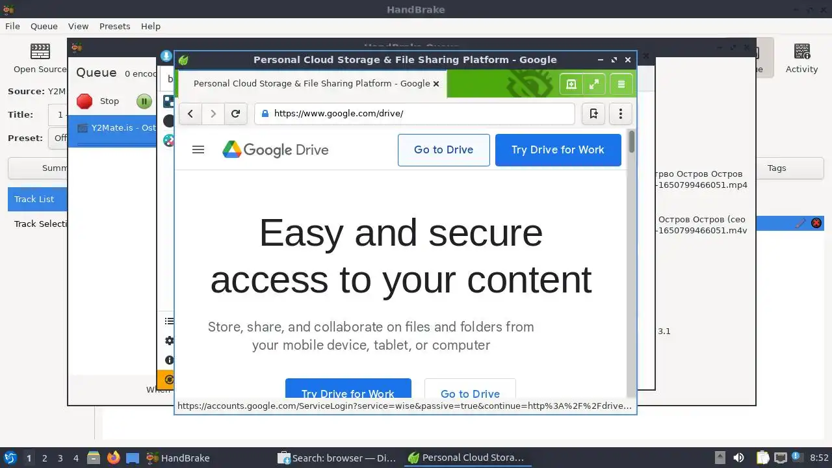Switch to workspace 3 on the taskbar
This screenshot has width=832, height=468.
click(x=60, y=458)
